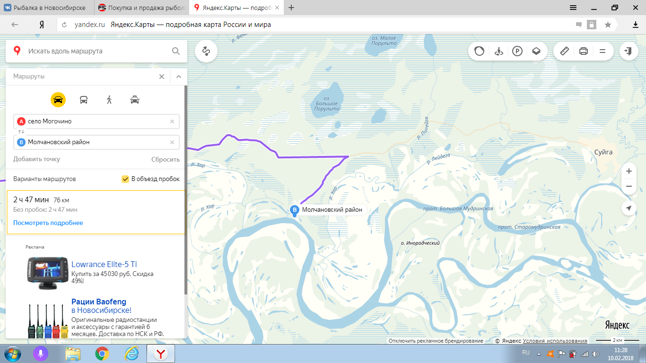Open a new browser tab
Viewport: 646px width, 363px height.
pos(291,8)
